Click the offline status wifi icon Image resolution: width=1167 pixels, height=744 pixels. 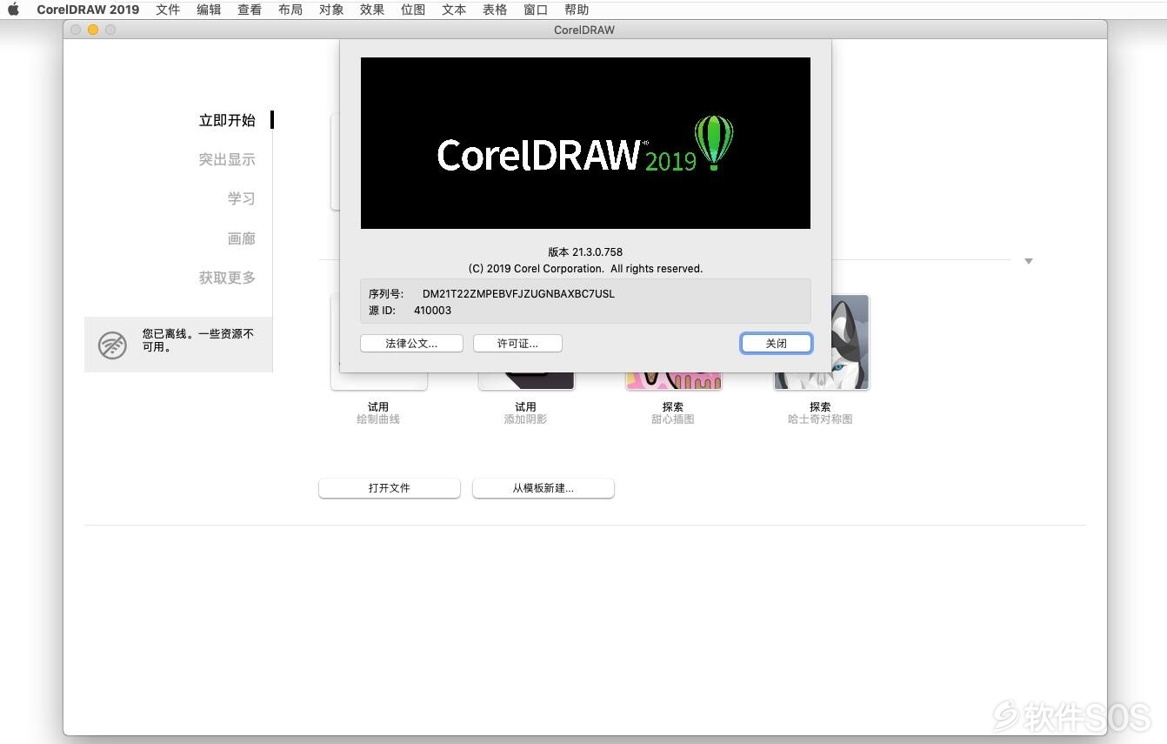pyautogui.click(x=112, y=345)
